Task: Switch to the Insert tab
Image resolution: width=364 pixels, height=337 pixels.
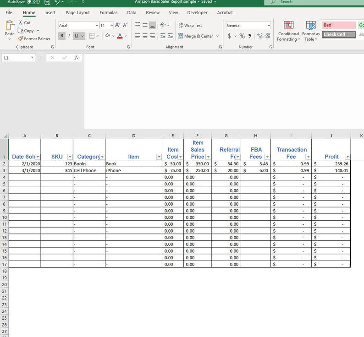Action: point(50,12)
